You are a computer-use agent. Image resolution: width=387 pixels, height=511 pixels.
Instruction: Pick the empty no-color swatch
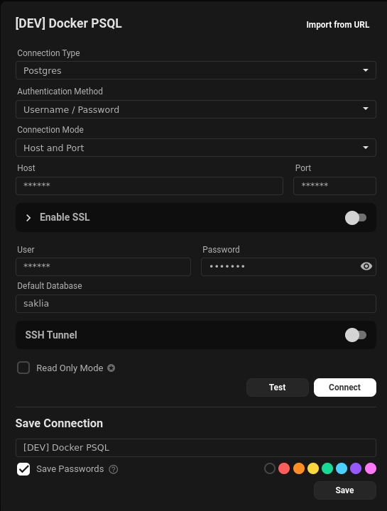pyautogui.click(x=270, y=468)
